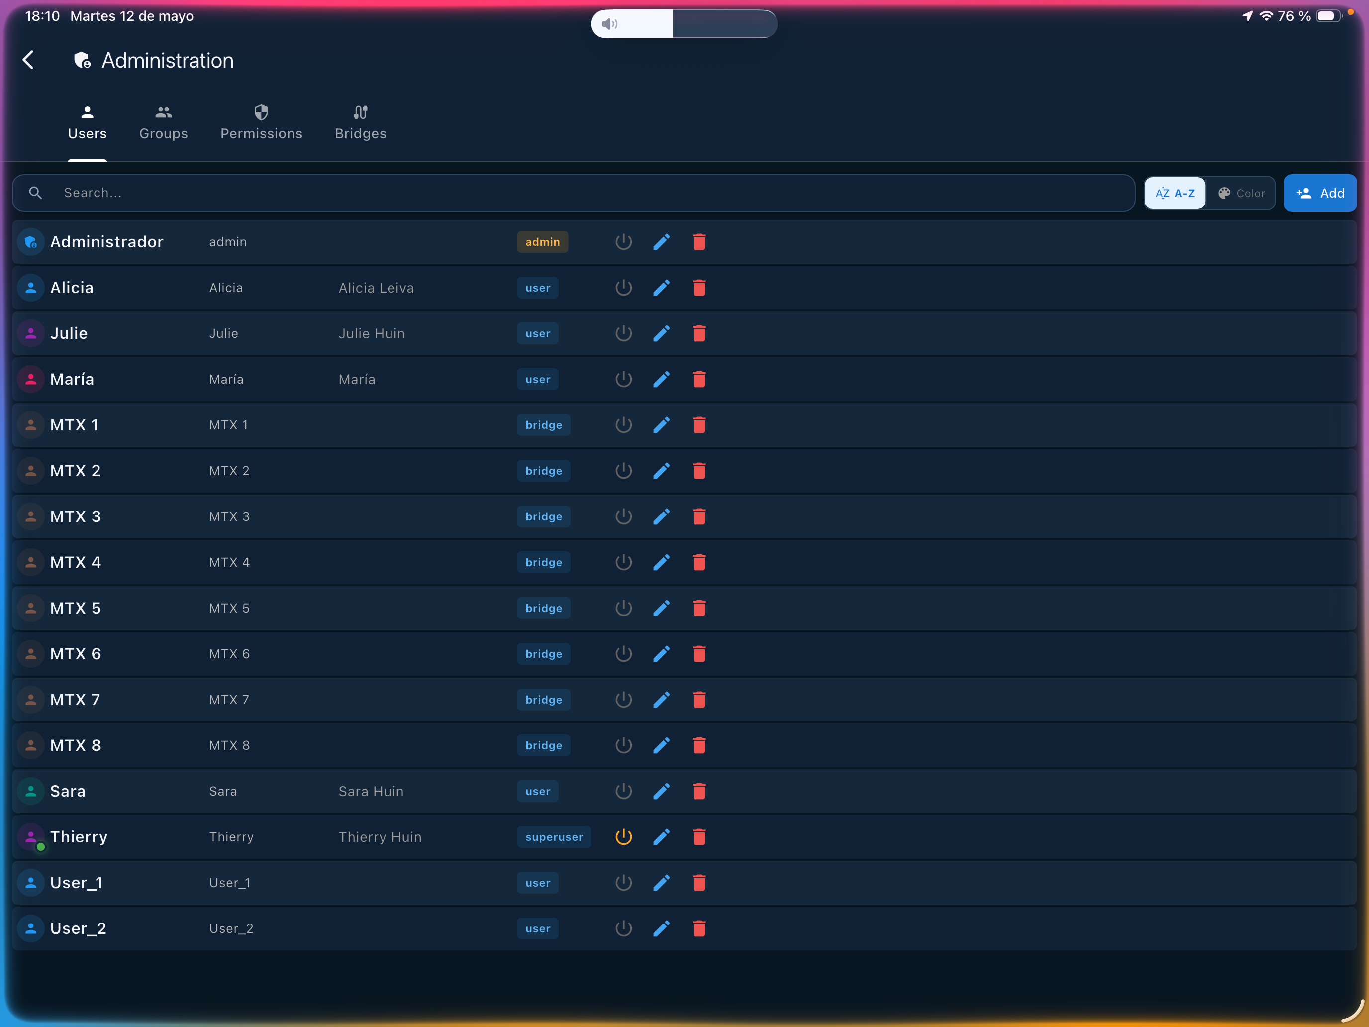Select the 'Sara Huin' full name
Image resolution: width=1369 pixels, height=1027 pixels.
[371, 792]
